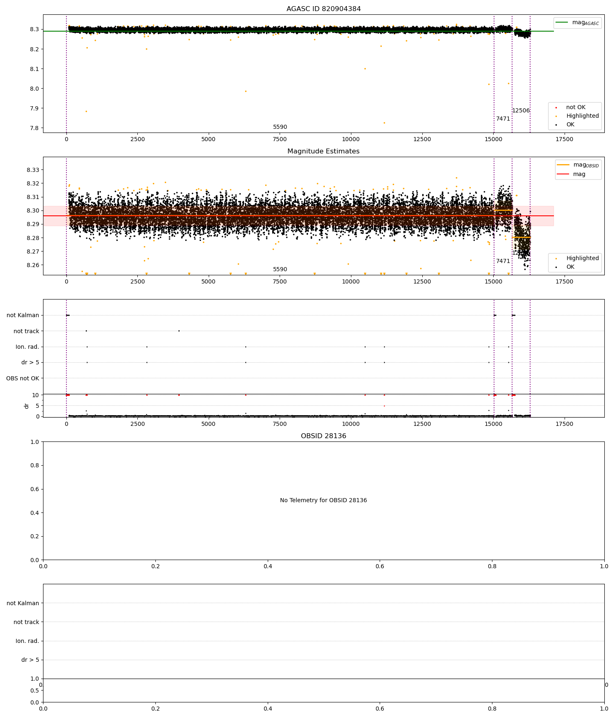Click 'not track' label in the third plot
The height and width of the screenshot is (718, 615).
pyautogui.click(x=26, y=332)
